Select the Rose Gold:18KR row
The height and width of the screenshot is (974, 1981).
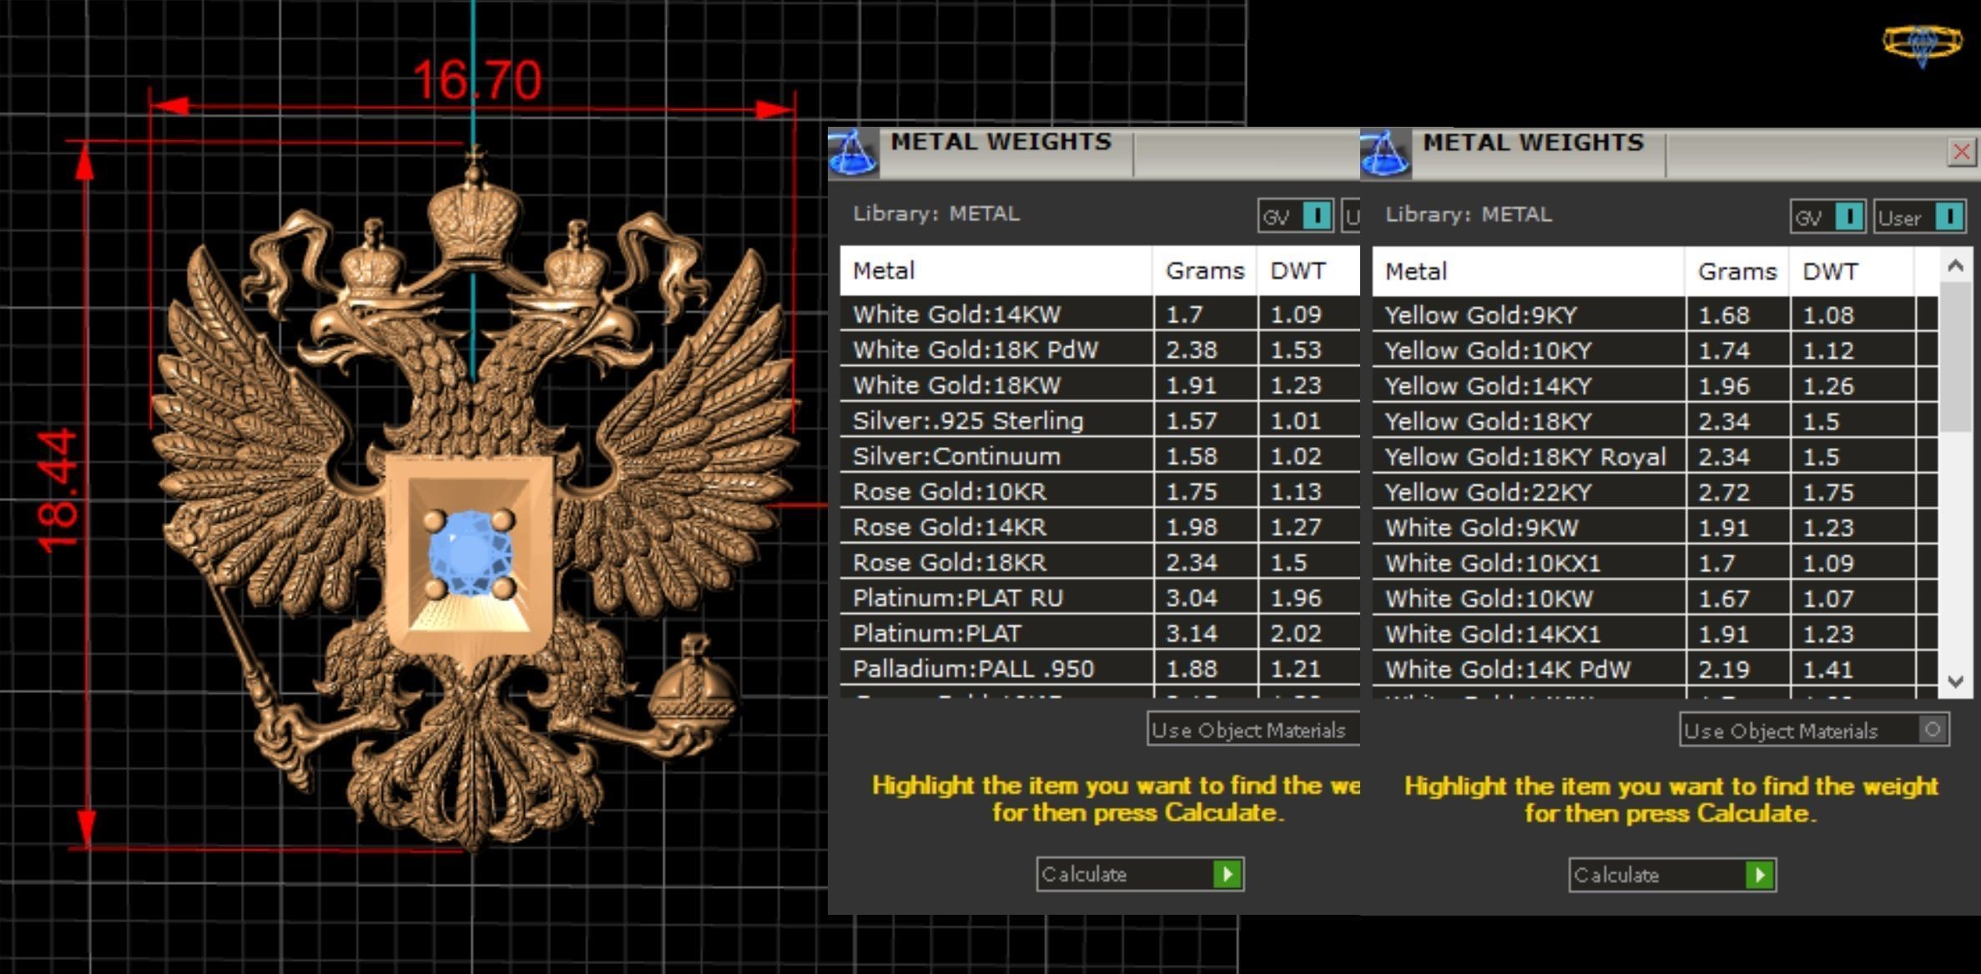point(1100,562)
